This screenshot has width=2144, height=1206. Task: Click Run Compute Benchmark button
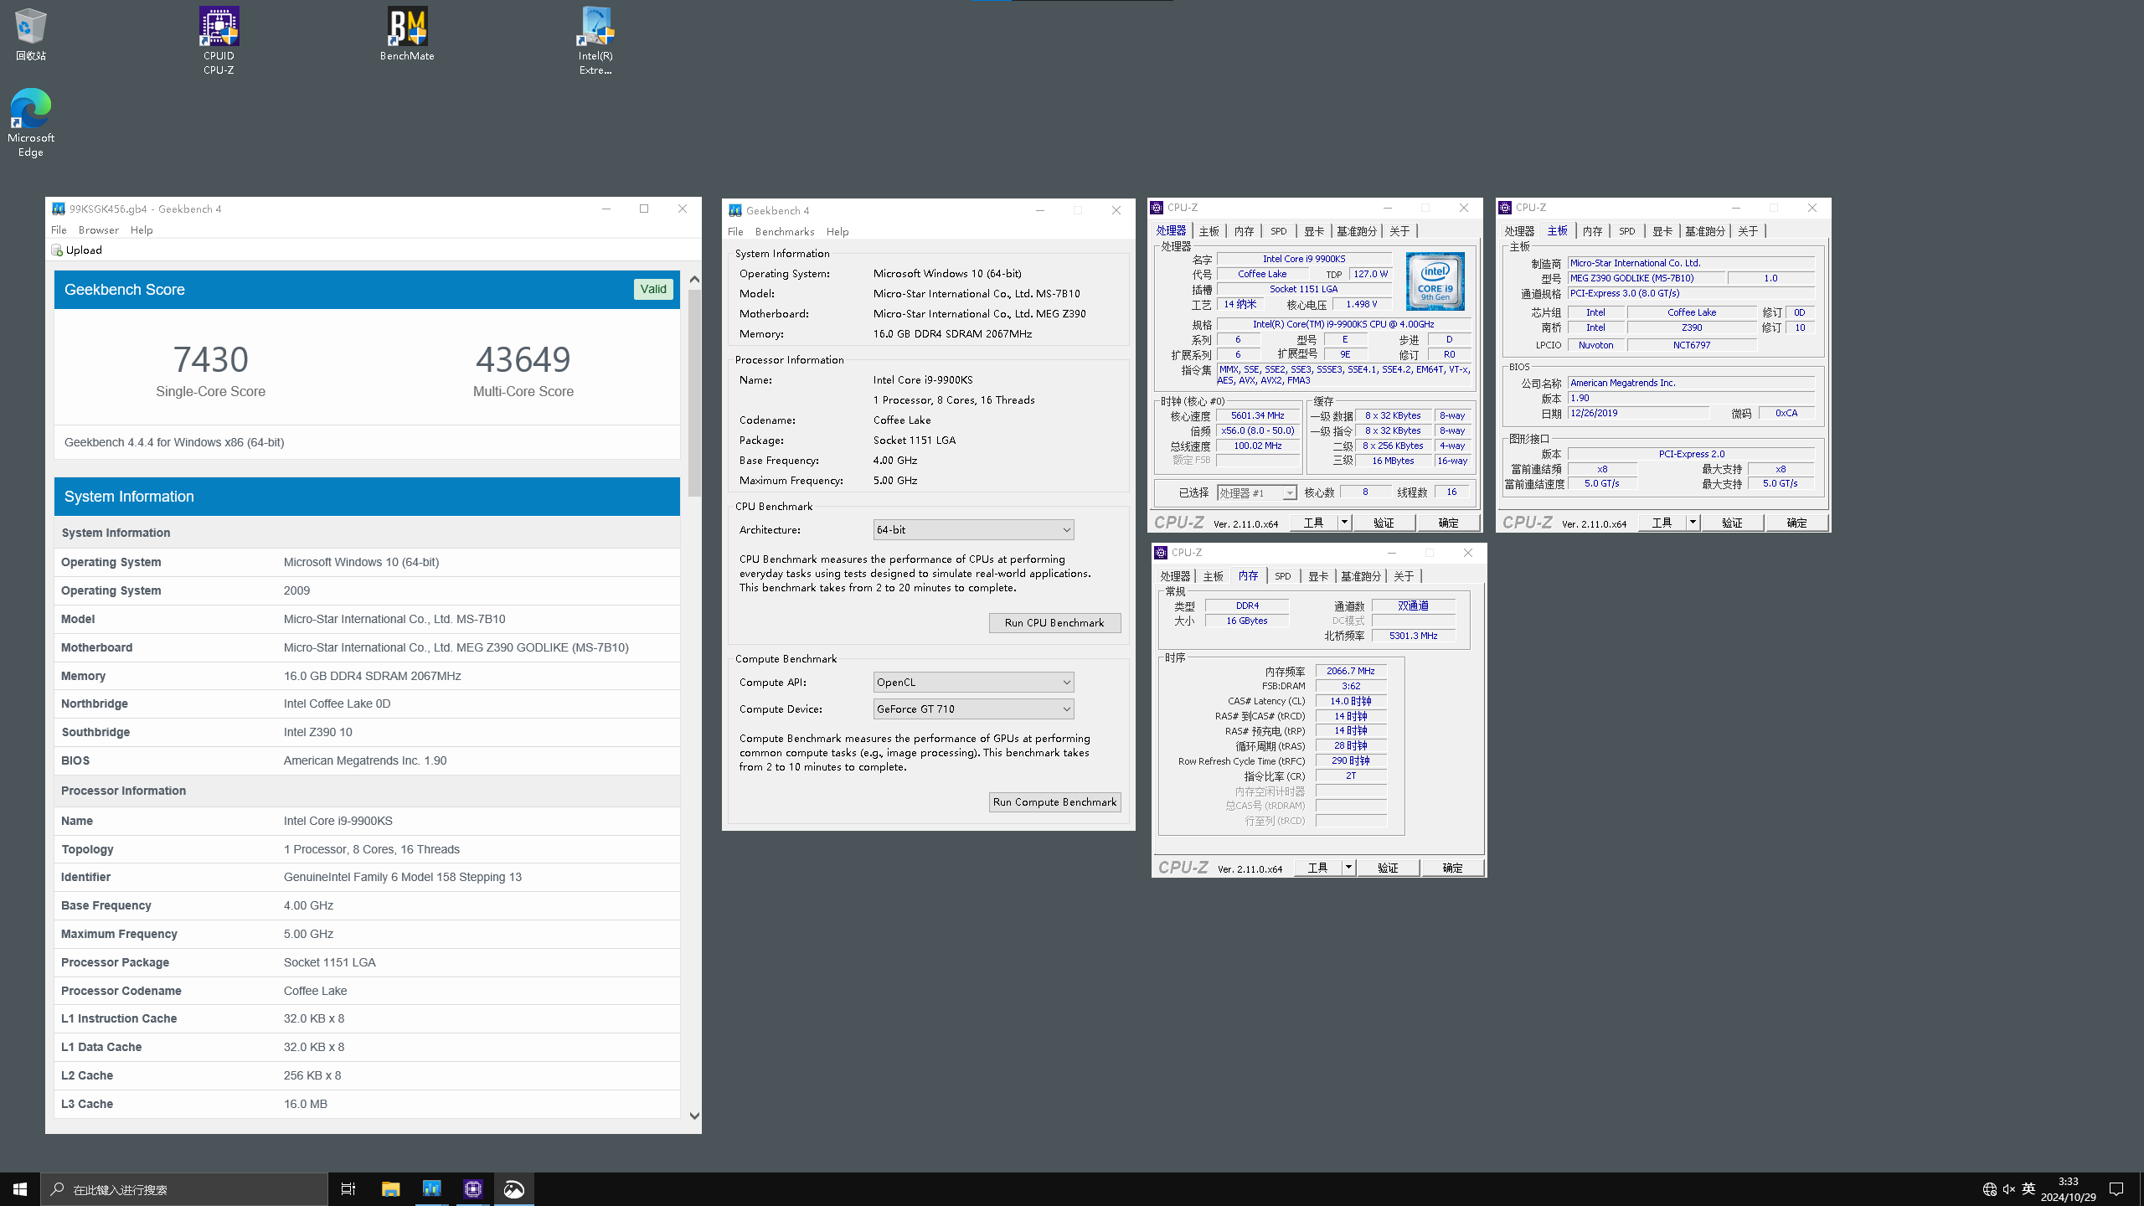(1054, 802)
